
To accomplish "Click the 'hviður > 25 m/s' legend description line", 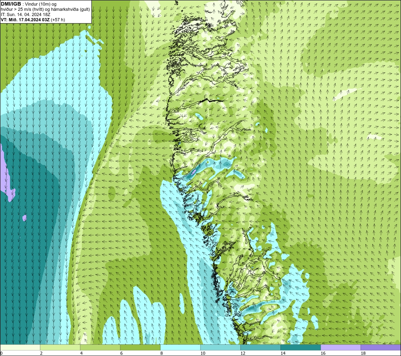I will point(45,10).
